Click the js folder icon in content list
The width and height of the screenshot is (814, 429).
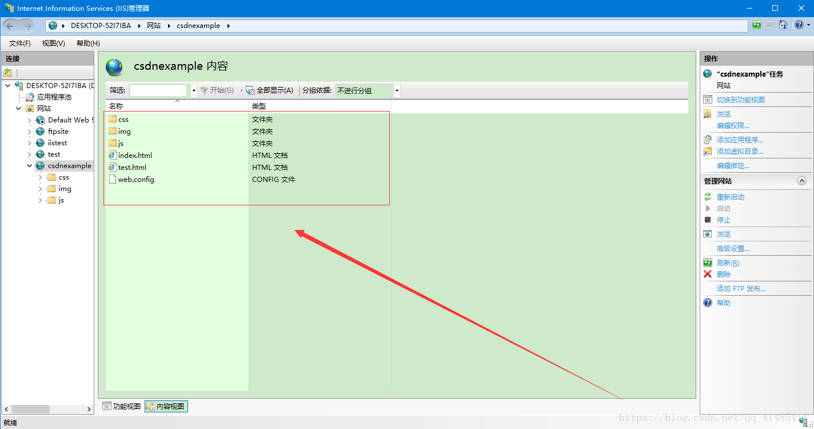113,143
